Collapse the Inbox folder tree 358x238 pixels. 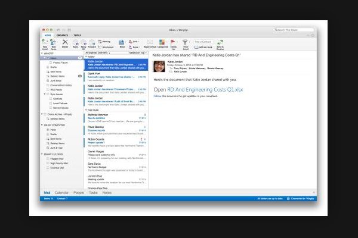[x=45, y=58]
